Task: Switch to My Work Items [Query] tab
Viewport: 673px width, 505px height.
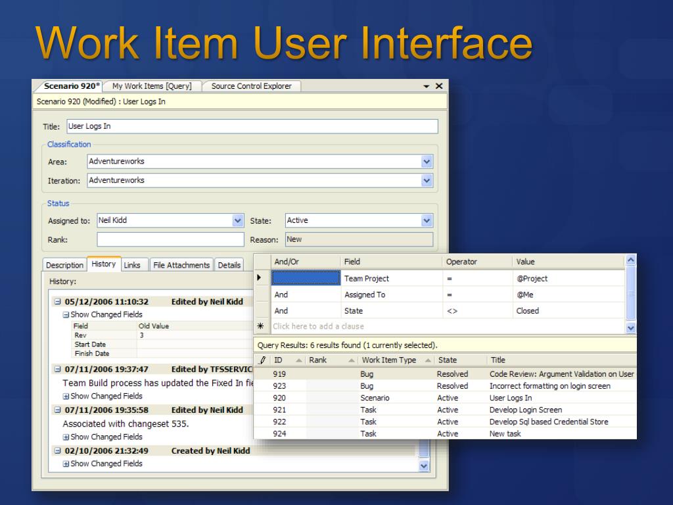Action: pyautogui.click(x=152, y=86)
